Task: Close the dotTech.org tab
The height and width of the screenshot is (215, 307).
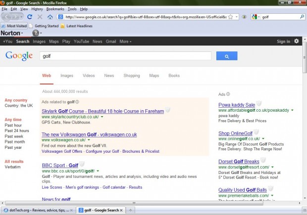Action: [71, 211]
